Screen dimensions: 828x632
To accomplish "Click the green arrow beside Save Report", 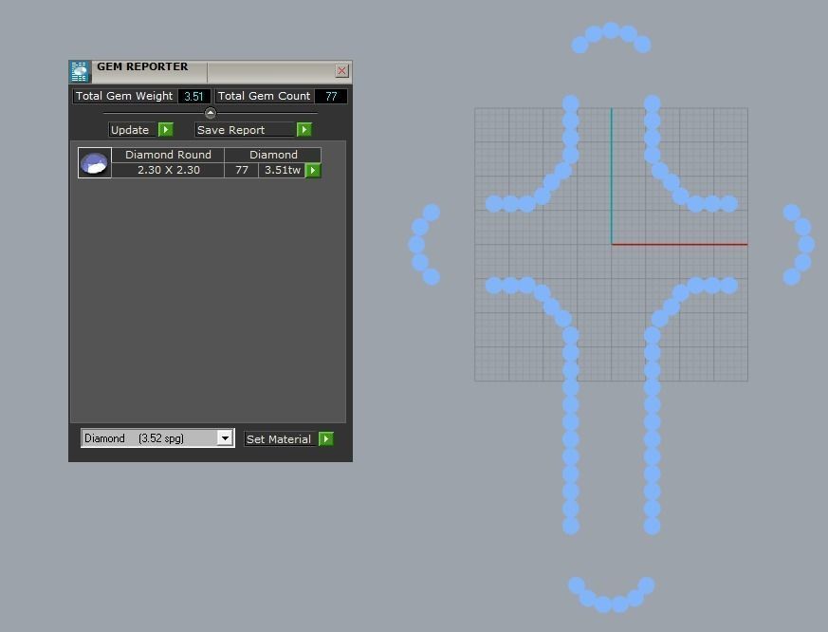I will pos(304,129).
